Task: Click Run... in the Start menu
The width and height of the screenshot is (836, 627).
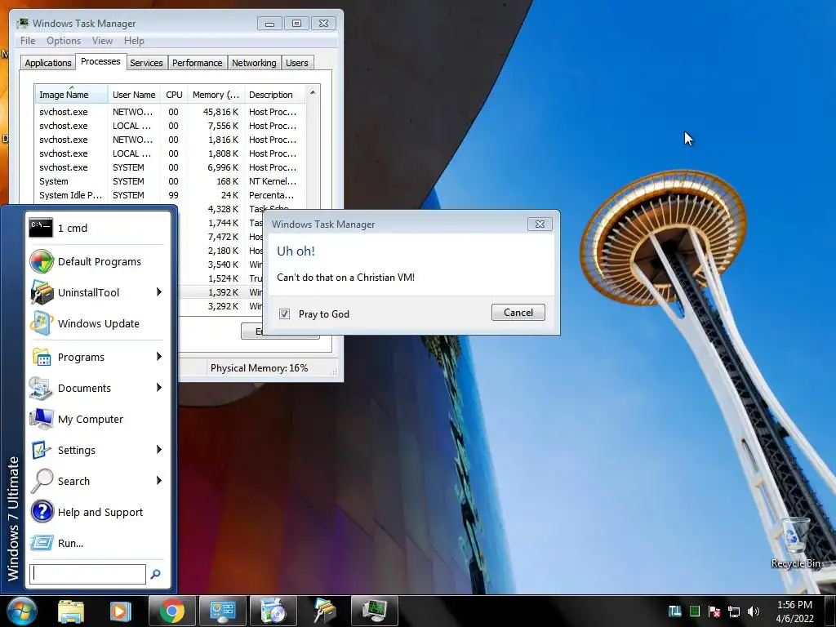Action: 96,543
